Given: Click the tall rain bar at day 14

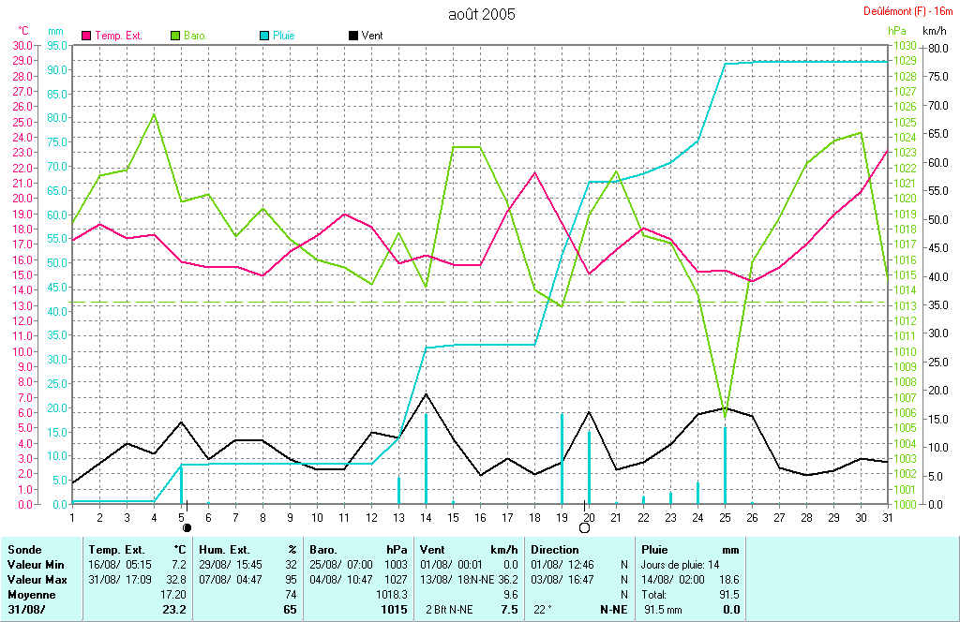Looking at the screenshot, I should coord(426,459).
